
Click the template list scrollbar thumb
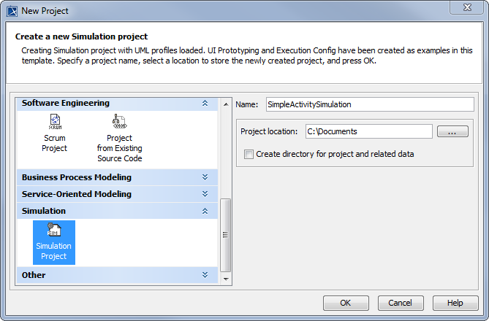pos(226,233)
